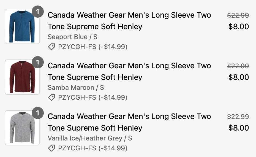Click the Seaport Blue / S variant text
This screenshot has width=256, height=157.
(72, 37)
